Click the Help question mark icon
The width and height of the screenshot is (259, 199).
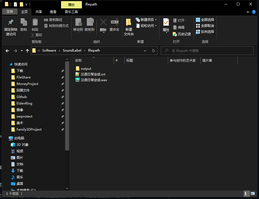point(254,12)
